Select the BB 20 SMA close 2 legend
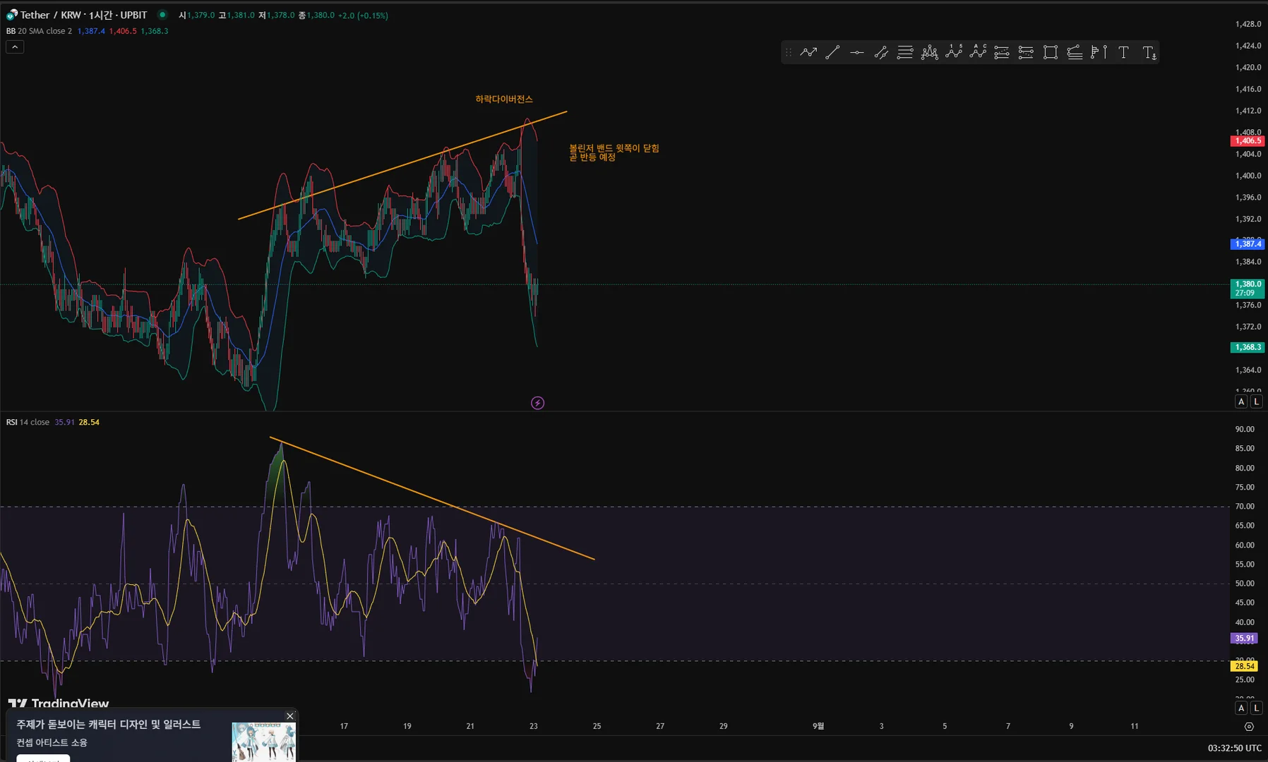1268x762 pixels. coord(39,31)
